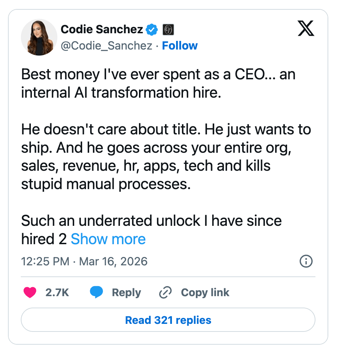Screen dimensions: 339x354
Task: Click the Reply text label
Action: tap(126, 293)
